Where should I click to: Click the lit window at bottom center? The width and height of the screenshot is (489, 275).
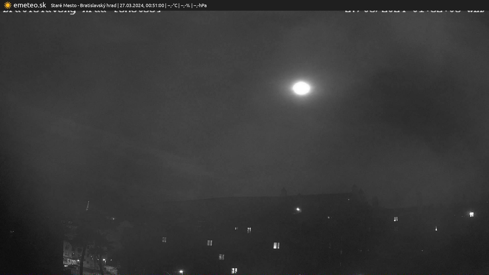(234, 270)
